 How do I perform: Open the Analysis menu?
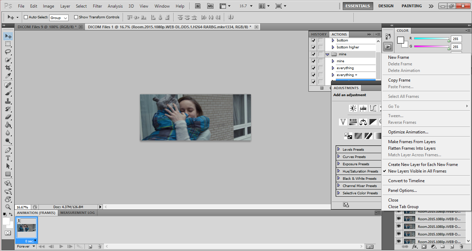[115, 6]
